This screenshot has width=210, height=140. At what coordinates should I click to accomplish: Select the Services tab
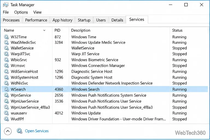point(137,20)
